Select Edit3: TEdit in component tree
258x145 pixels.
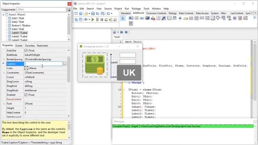(x=18, y=29)
